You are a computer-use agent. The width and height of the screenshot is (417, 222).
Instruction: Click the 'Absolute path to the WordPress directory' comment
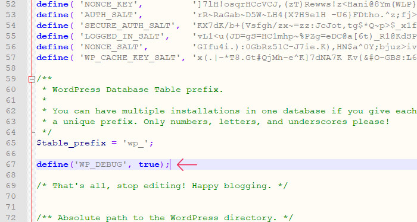[x=164, y=218]
